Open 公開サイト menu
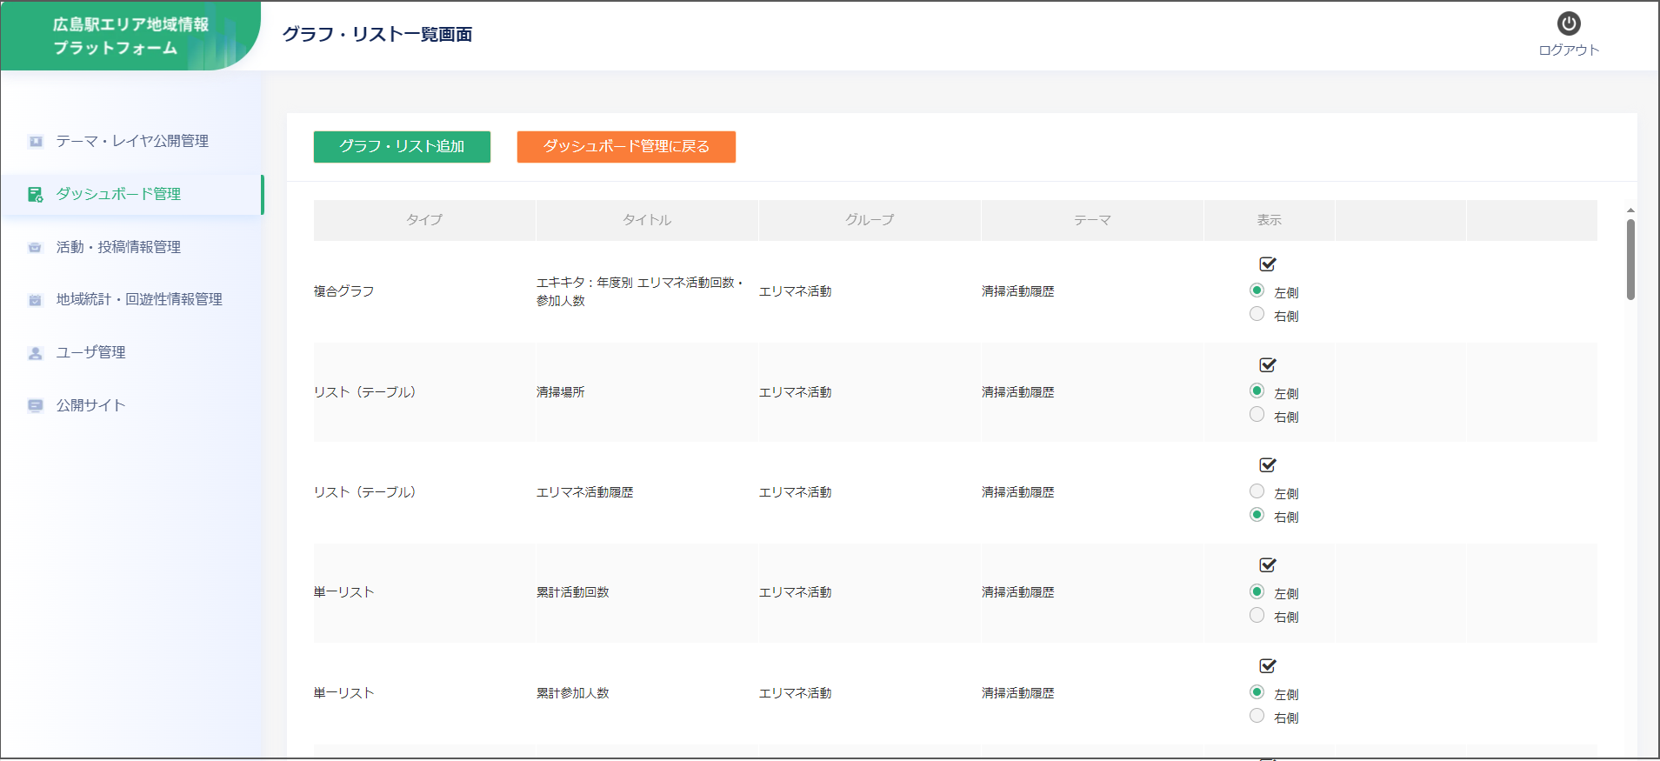The width and height of the screenshot is (1660, 761). click(132, 405)
